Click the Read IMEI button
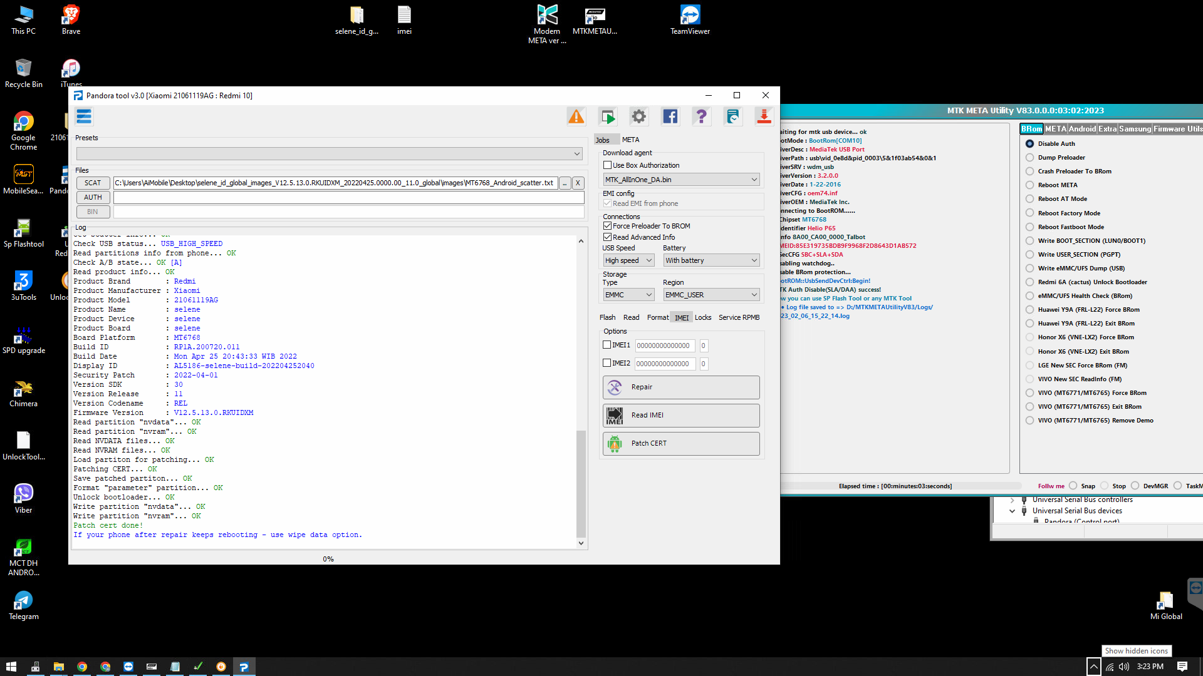The image size is (1203, 676). click(x=681, y=416)
